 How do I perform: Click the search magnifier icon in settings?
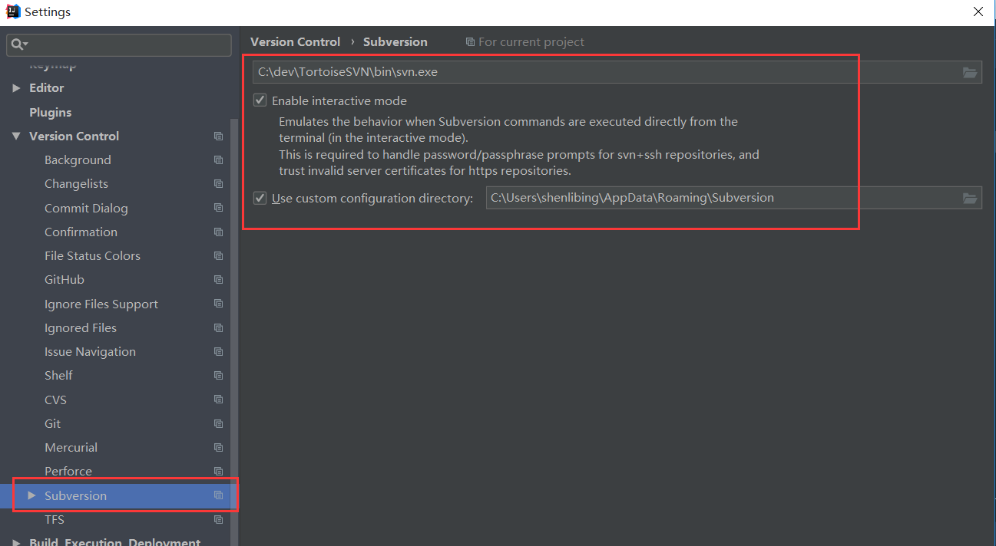[17, 45]
